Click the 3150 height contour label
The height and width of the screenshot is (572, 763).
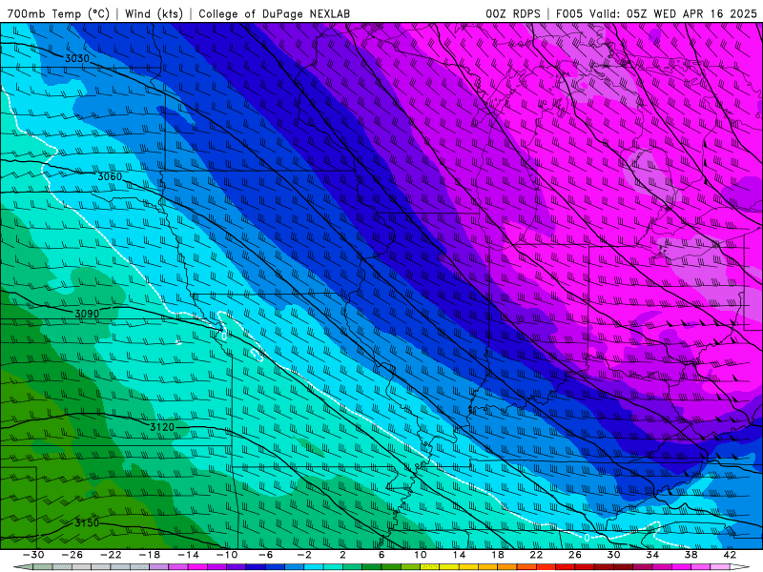[87, 523]
